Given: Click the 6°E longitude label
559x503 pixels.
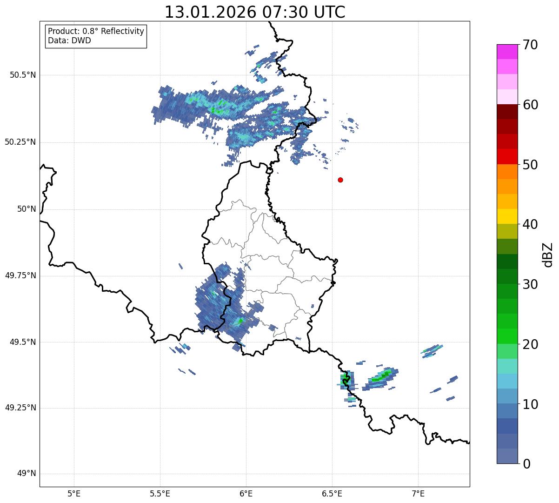Looking at the screenshot, I should point(246,493).
